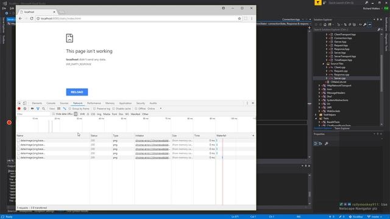Reload the page via Chrome refresh icon
The width and height of the screenshot is (390, 219).
click(32, 18)
